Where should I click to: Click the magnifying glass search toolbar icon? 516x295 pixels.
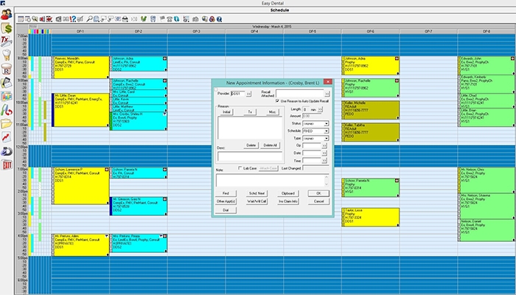(x=89, y=19)
